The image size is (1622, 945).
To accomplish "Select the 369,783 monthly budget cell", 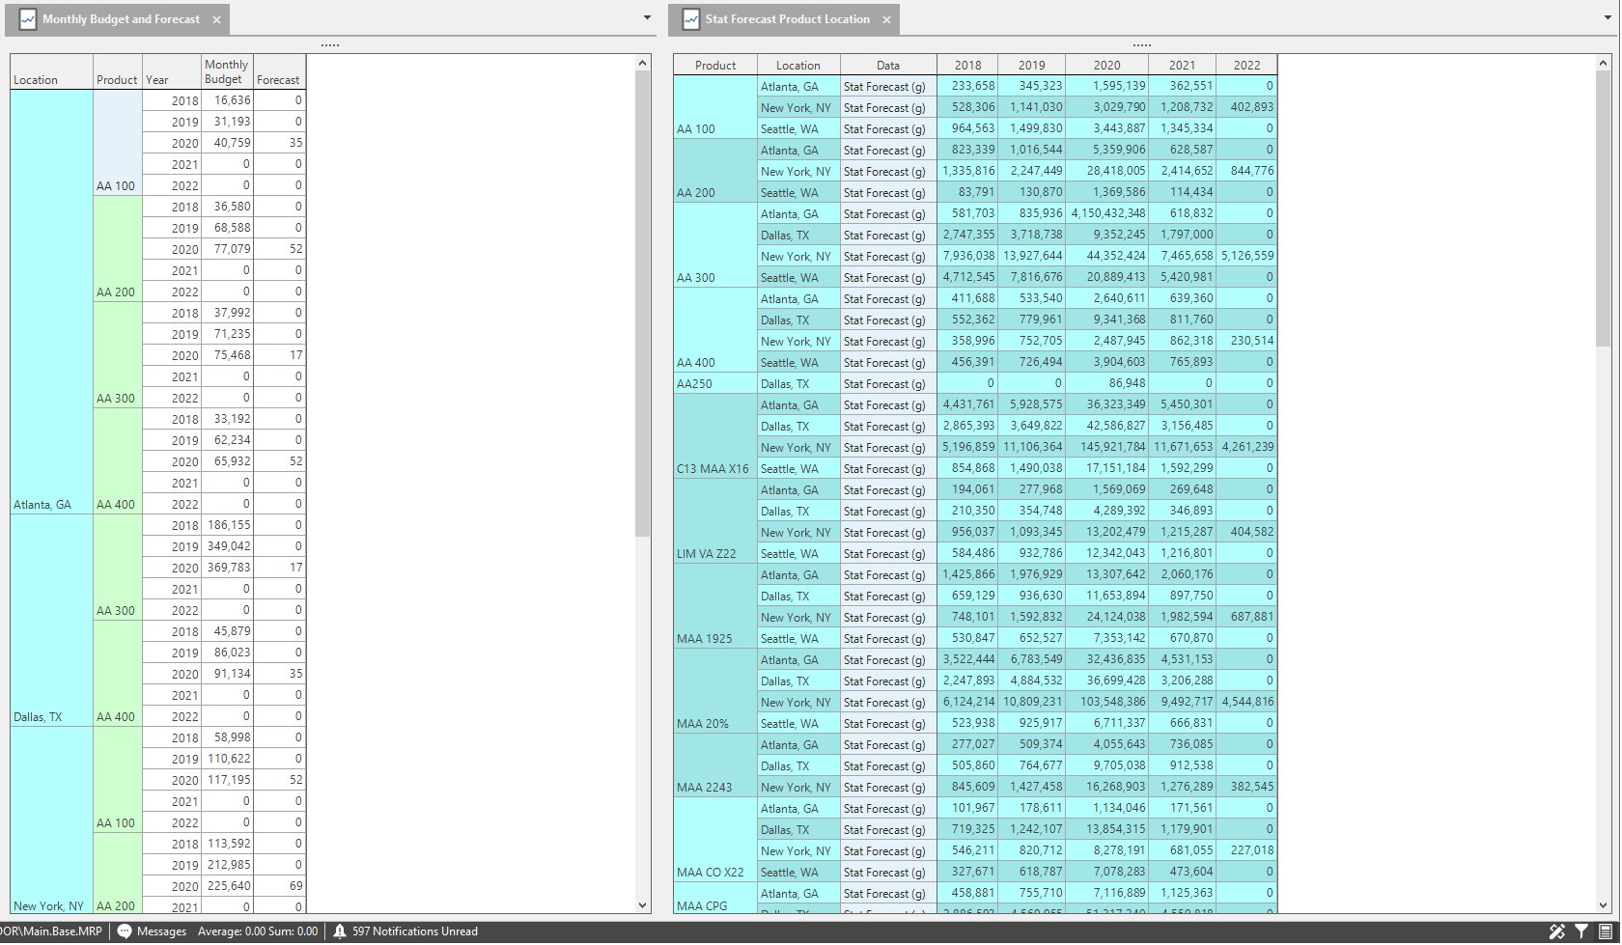I will click(228, 568).
